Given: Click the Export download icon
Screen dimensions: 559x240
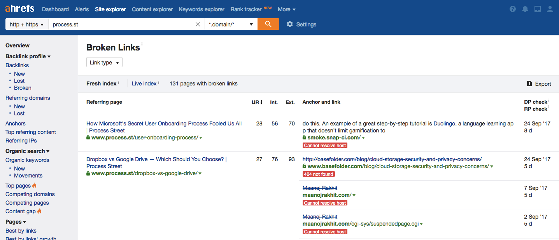Looking at the screenshot, I should click(529, 83).
